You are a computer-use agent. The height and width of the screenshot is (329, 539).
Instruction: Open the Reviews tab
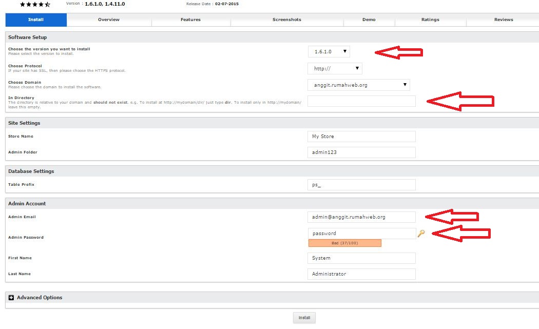[x=503, y=20]
